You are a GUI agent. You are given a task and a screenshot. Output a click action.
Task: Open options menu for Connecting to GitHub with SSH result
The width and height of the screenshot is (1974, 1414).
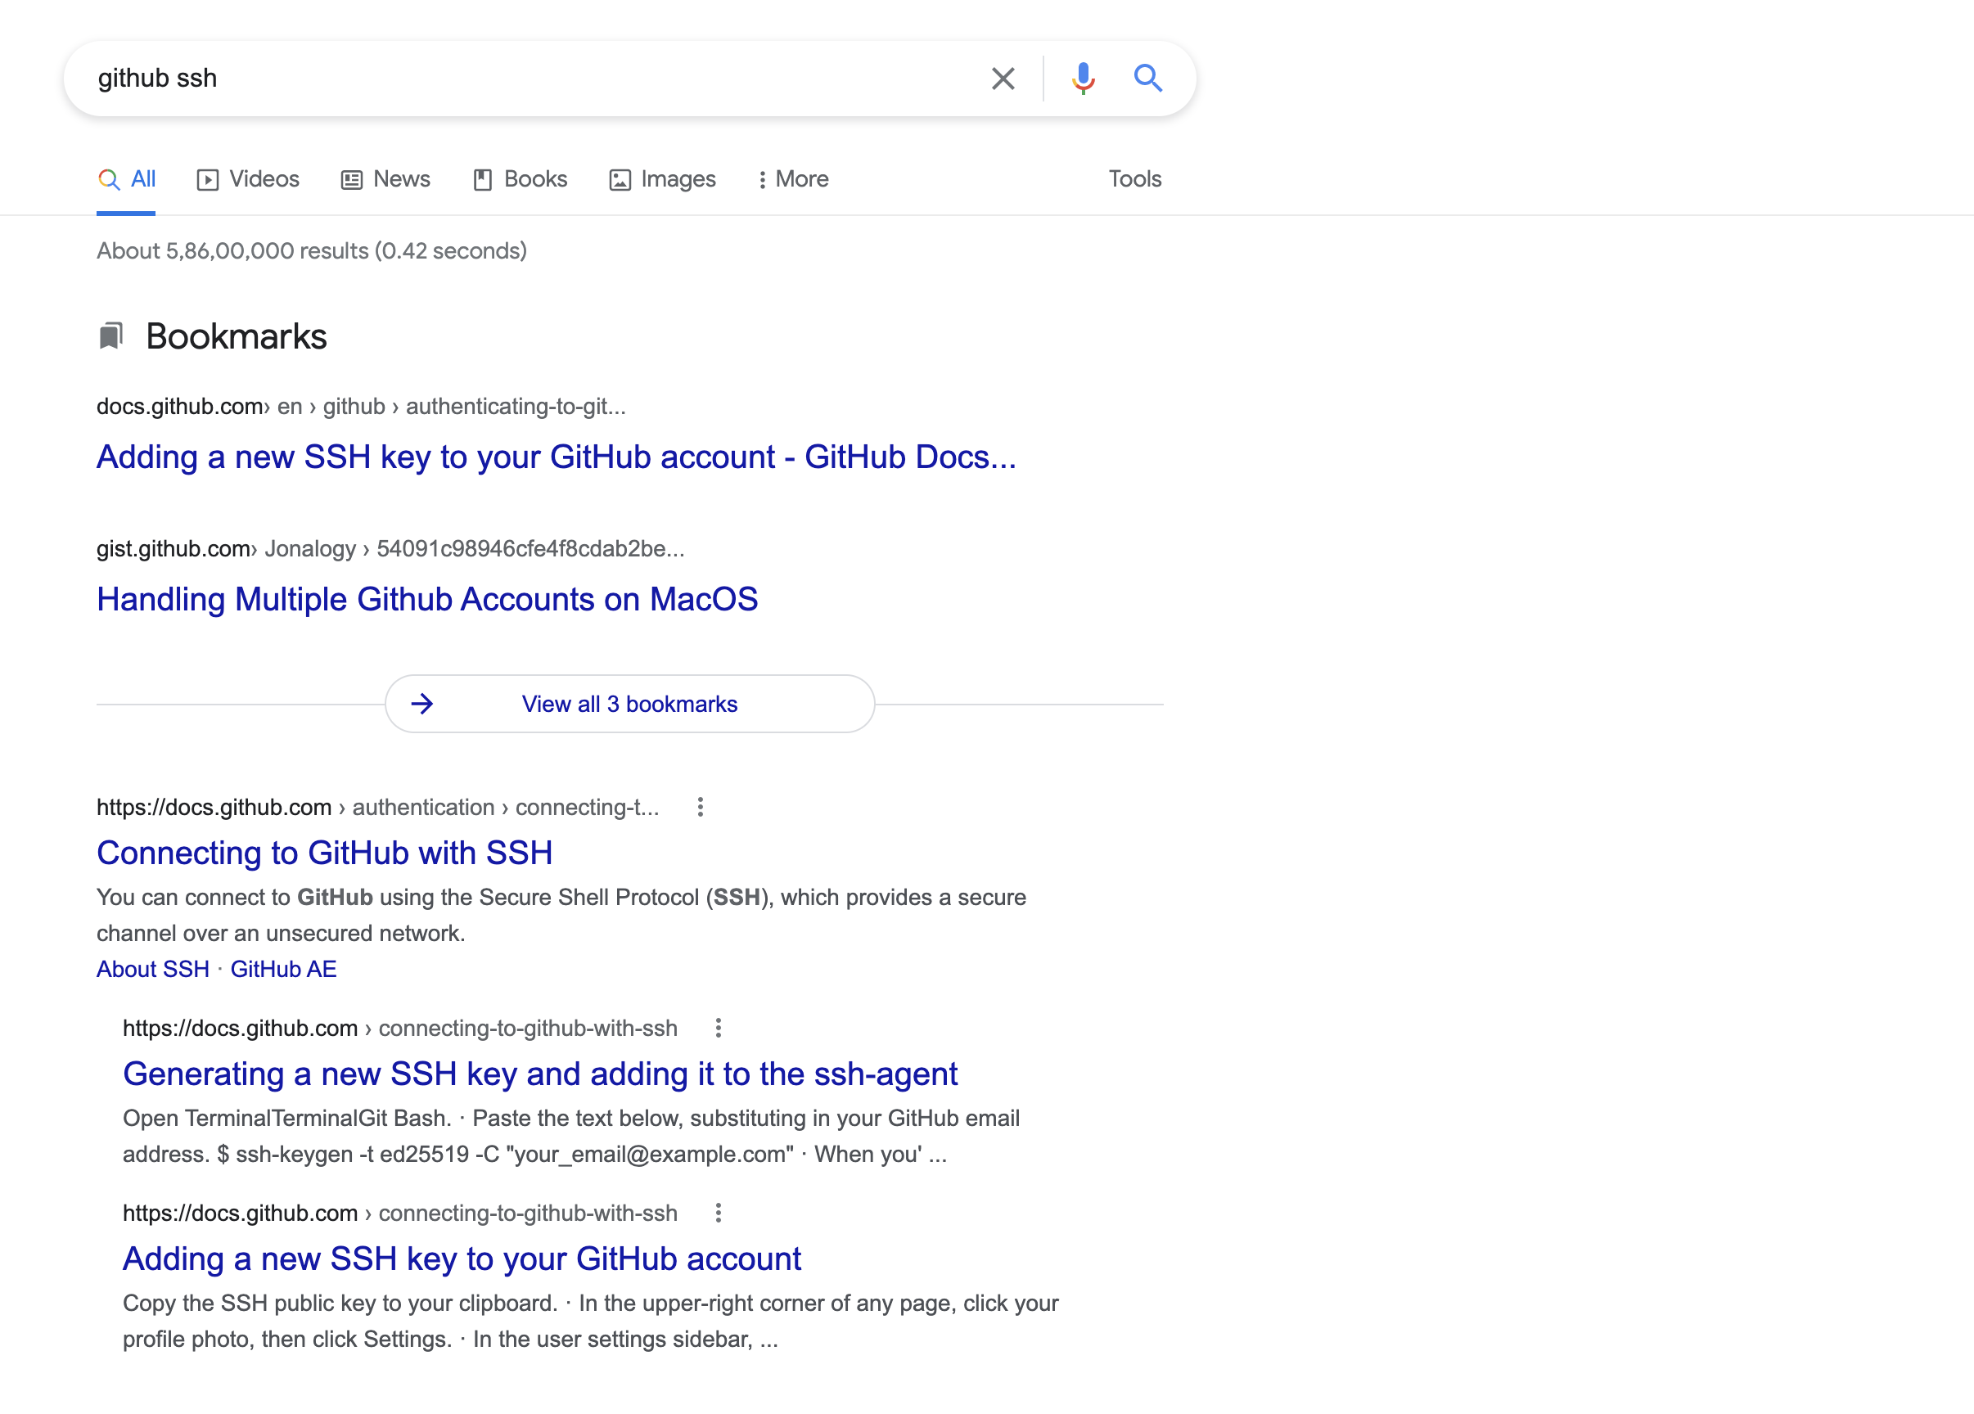click(700, 807)
